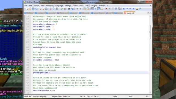Image resolution: width=176 pixels, height=99 pixels.
Task: Open the Language menu
Action: (x=59, y=5)
